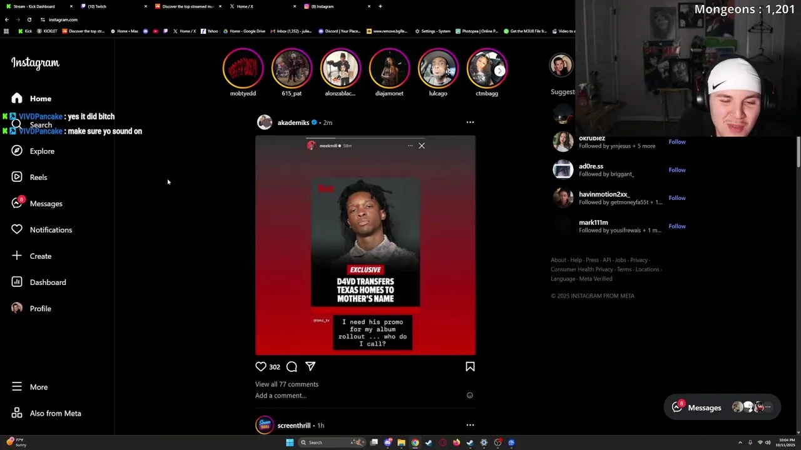Screen dimensions: 801x450
Task: Open screenthrill post options three dots
Action: click(x=470, y=425)
